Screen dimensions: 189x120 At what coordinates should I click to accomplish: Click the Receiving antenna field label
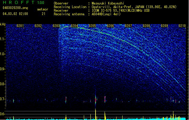69,14
